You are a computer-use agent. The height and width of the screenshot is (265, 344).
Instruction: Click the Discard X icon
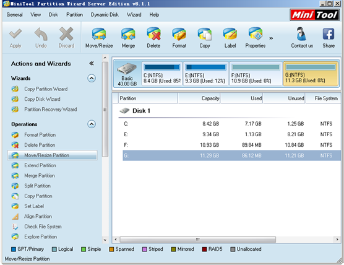click(x=66, y=34)
